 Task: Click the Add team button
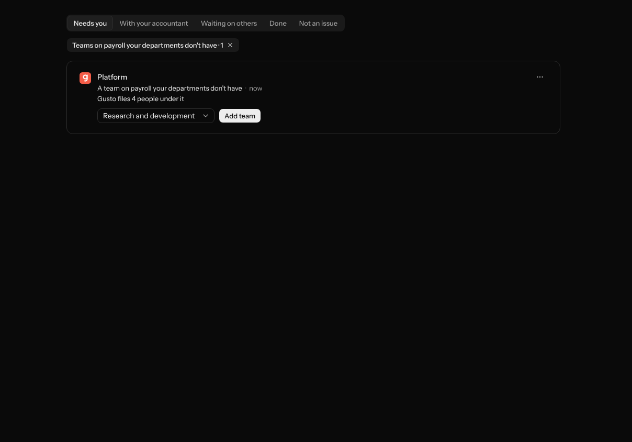pos(240,116)
